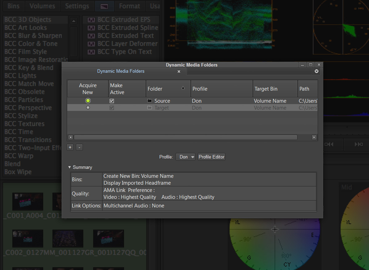369x270 pixels.
Task: Click the Target folder name cell
Action: 161,108
